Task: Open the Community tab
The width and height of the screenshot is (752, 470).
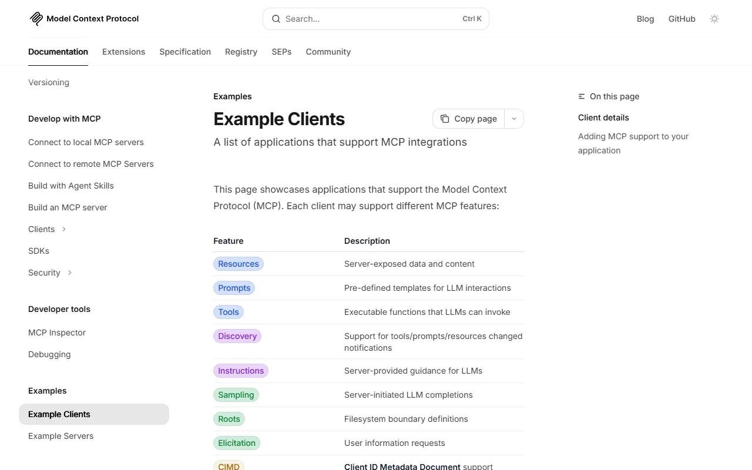Action: pyautogui.click(x=328, y=52)
